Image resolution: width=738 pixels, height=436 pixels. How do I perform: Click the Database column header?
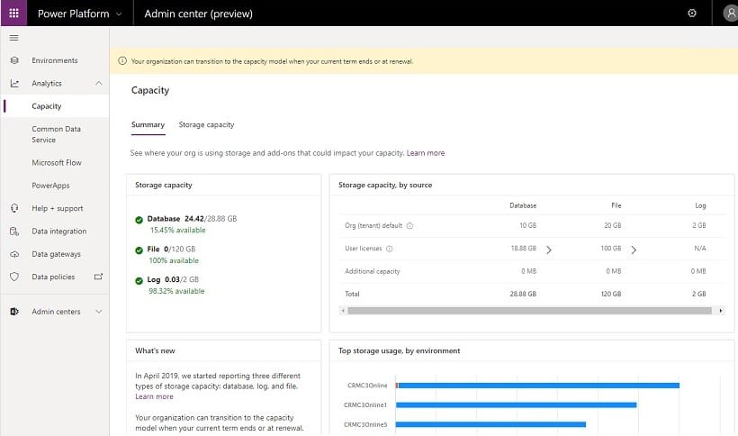(x=523, y=205)
